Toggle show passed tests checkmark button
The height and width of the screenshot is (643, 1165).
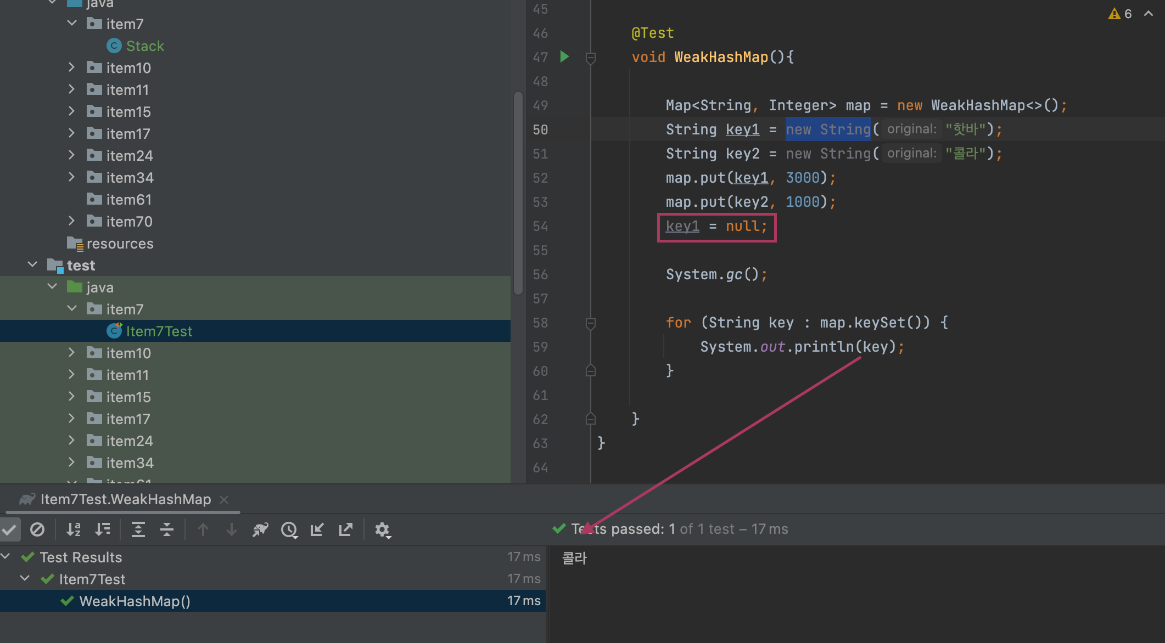[10, 529]
